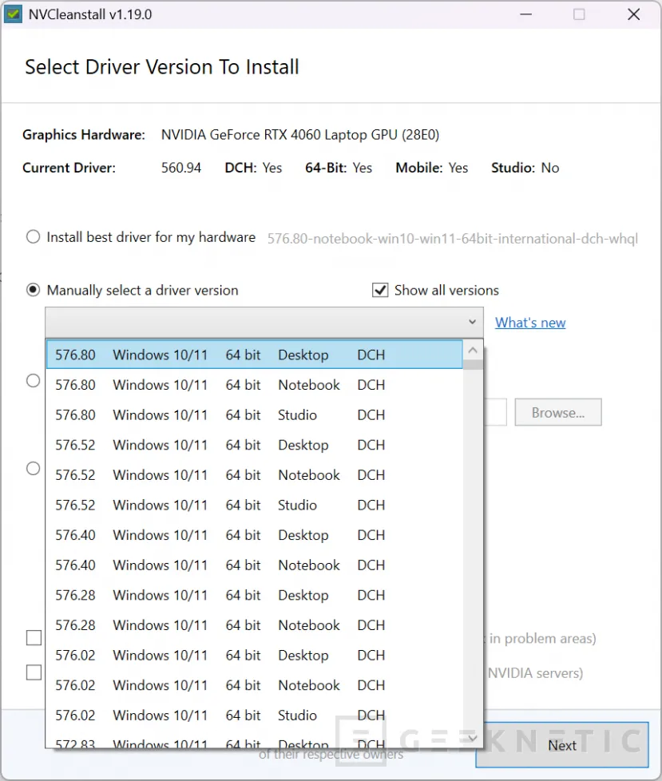The width and height of the screenshot is (662, 781).
Task: Click the NVCleanstall icon in the title bar
Action: 13,14
